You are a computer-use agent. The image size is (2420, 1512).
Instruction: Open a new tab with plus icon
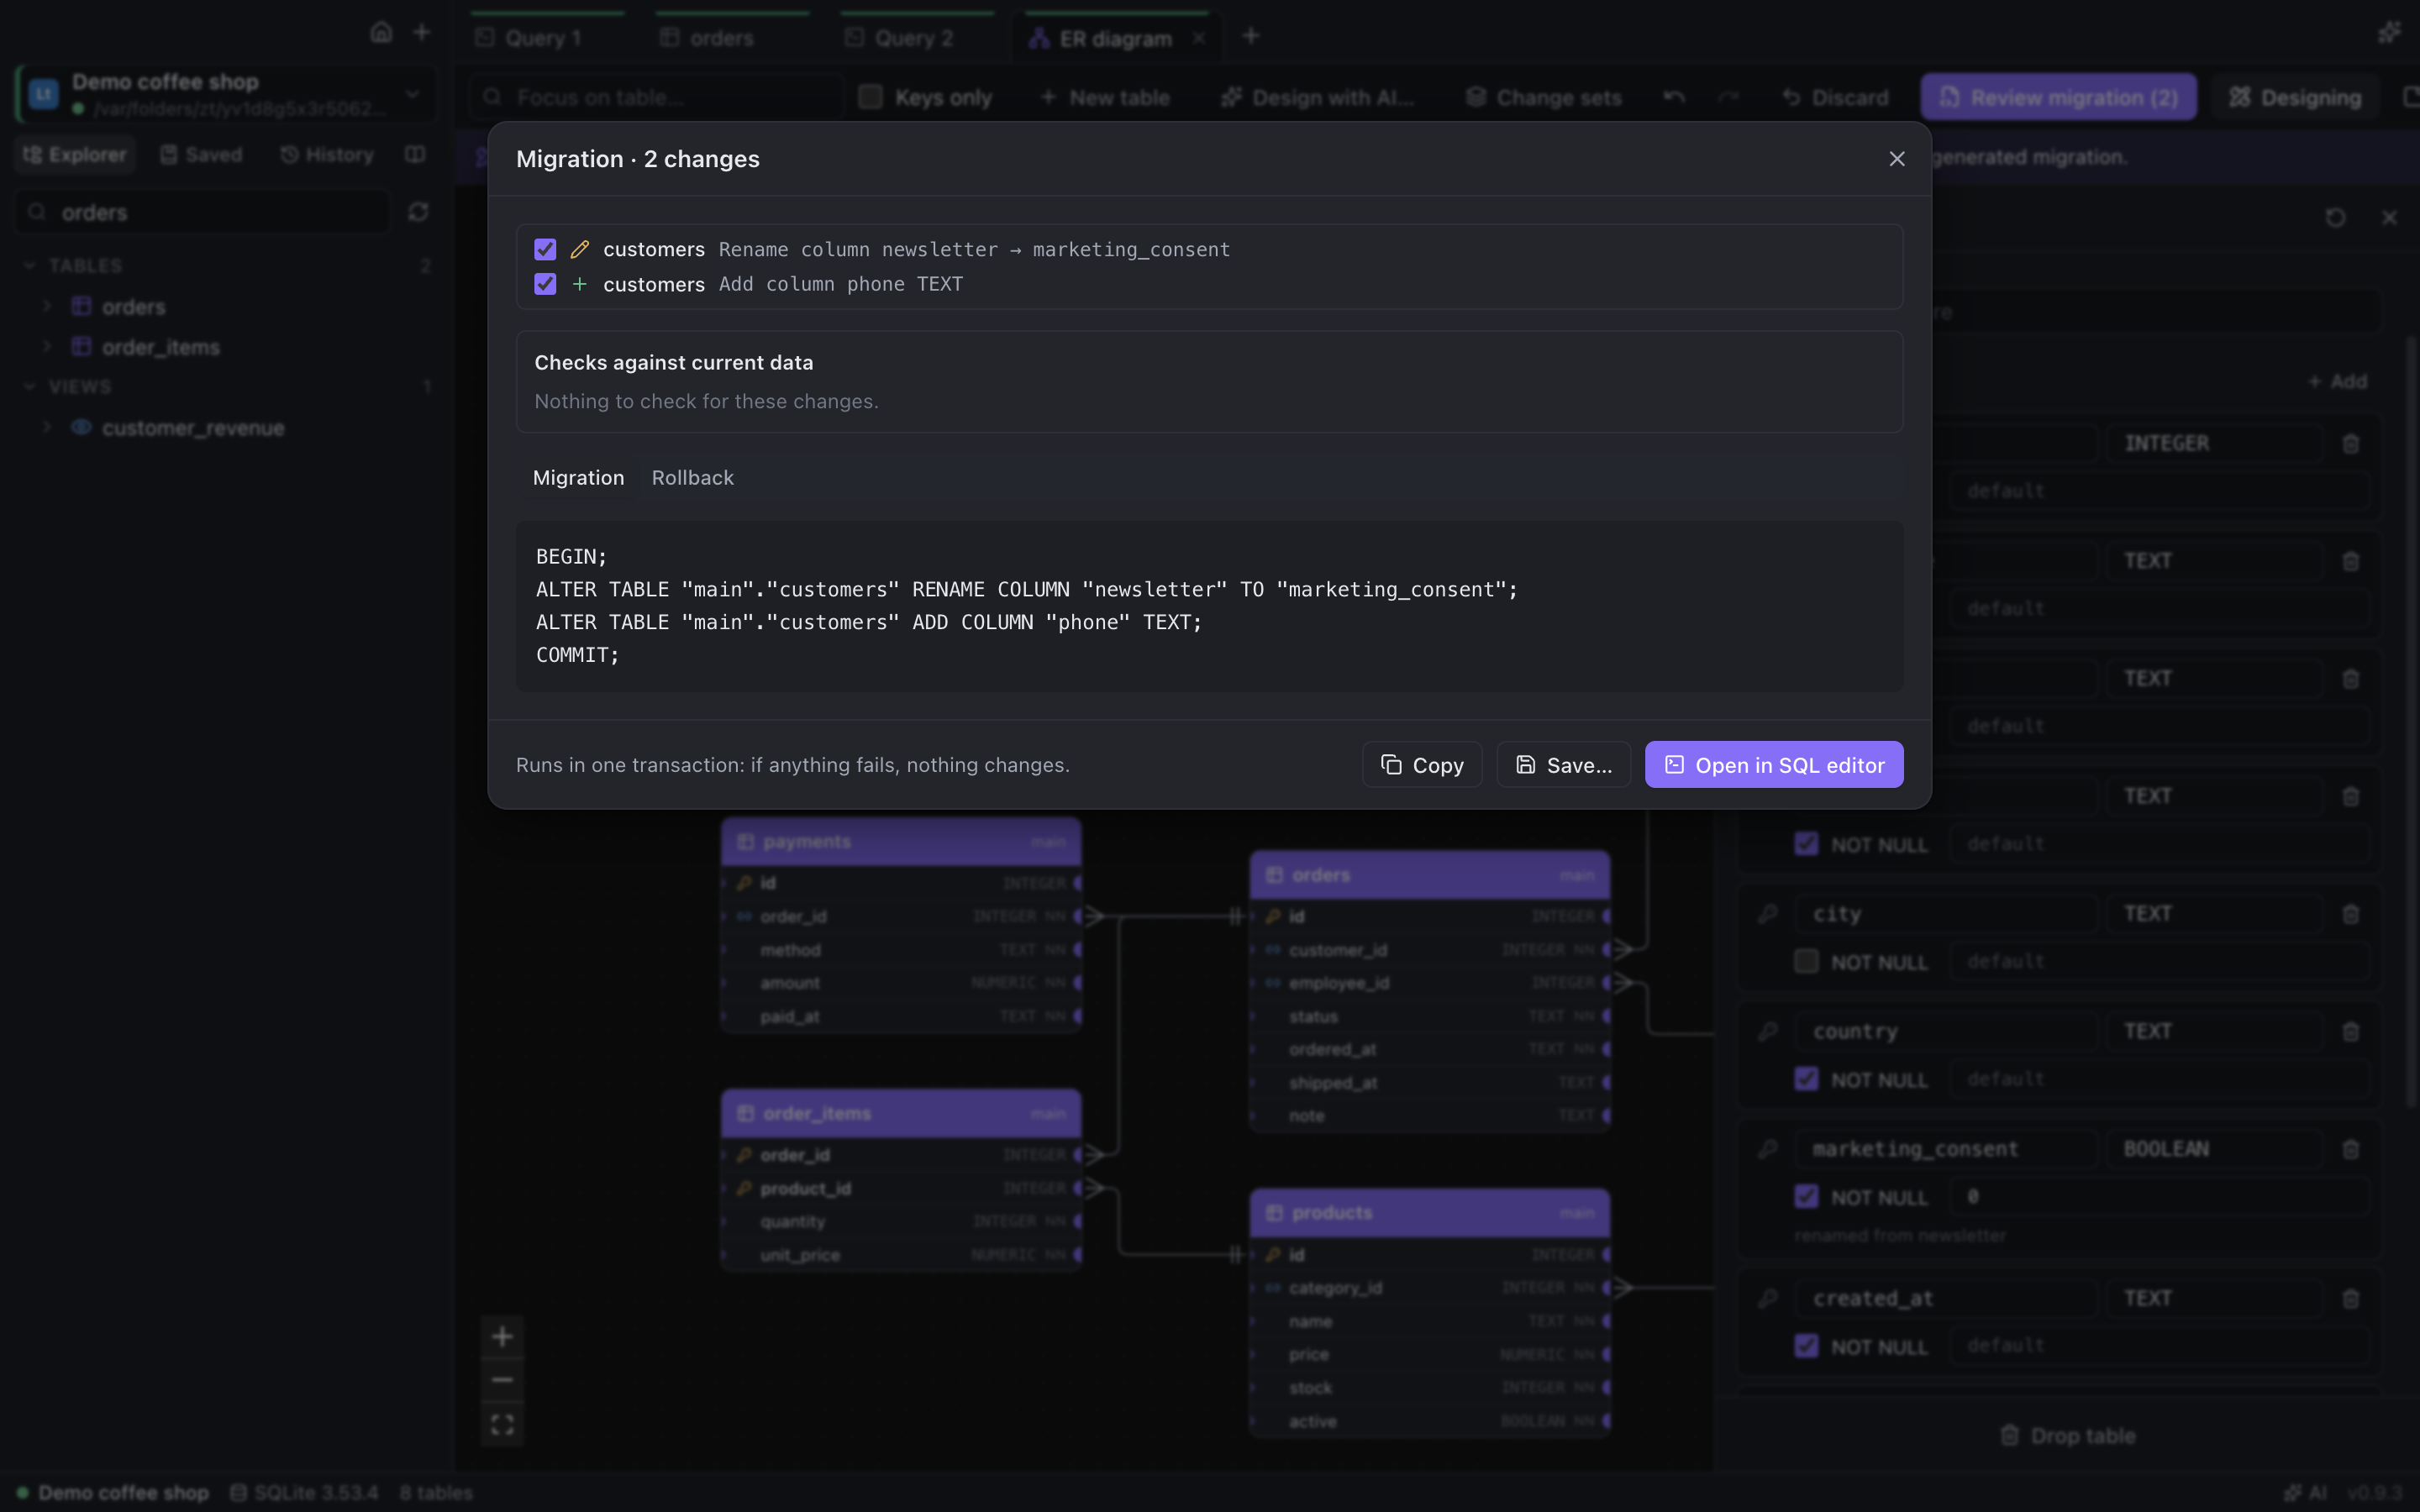[1250, 36]
